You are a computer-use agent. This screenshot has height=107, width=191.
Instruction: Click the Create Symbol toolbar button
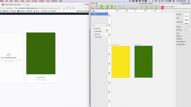coord(133,7)
